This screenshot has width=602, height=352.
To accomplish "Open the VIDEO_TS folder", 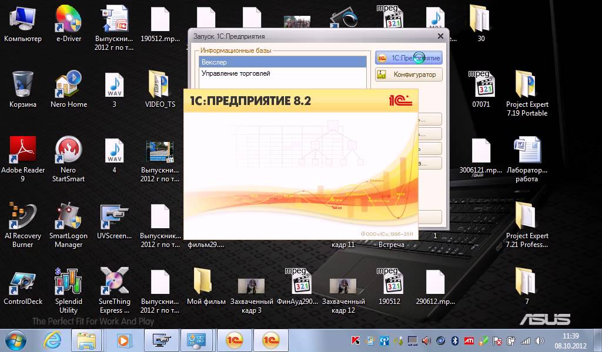I will pyautogui.click(x=160, y=89).
